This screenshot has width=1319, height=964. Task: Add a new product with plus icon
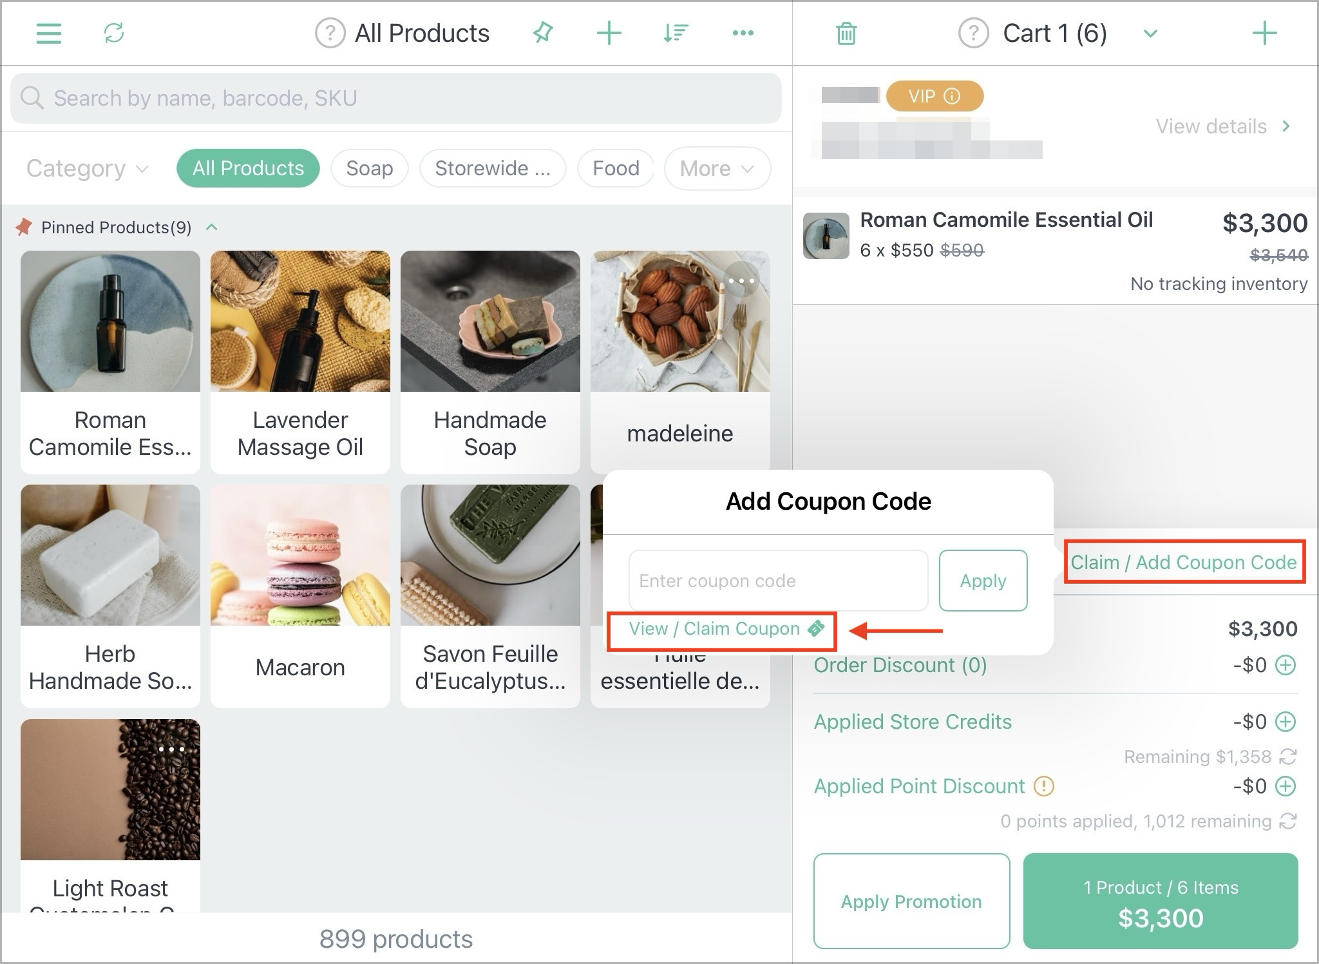(609, 33)
